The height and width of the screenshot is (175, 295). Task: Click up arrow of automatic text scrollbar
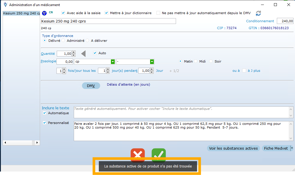pos(291,109)
